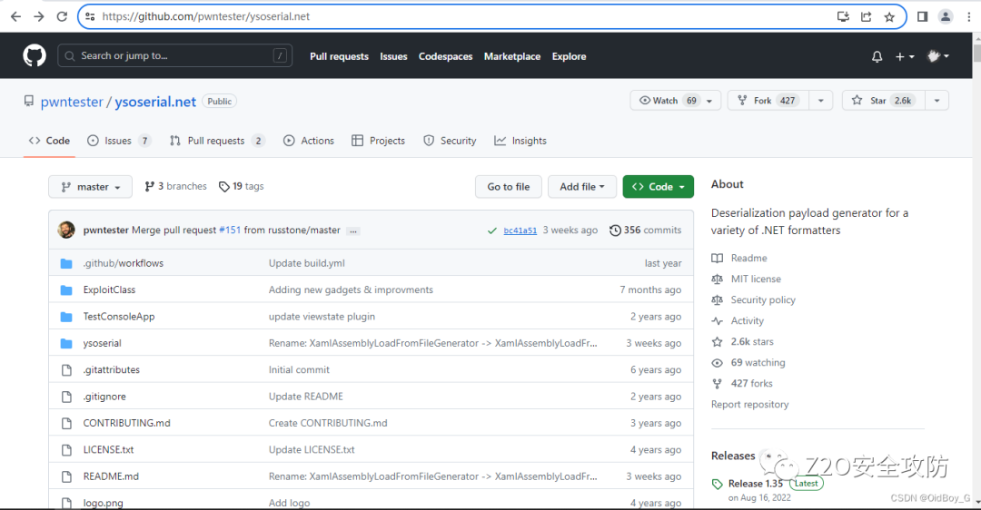981x510 pixels.
Task: Click the Activity pulse icon
Action: [x=717, y=321]
